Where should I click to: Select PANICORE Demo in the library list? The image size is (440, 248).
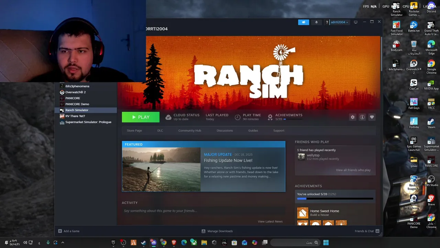tap(77, 104)
